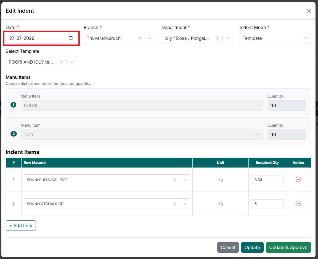Open PONNI PATCHAI RICE material dropdown
The width and height of the screenshot is (318, 259).
click(185, 204)
